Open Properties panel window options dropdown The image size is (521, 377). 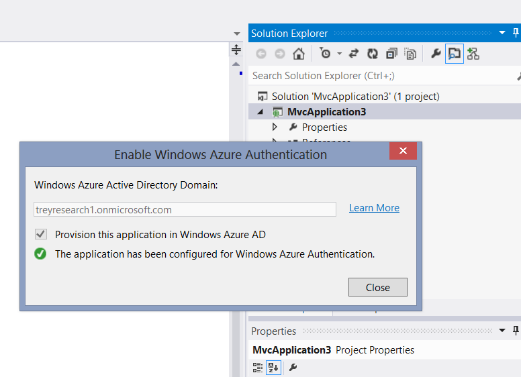[502, 330]
